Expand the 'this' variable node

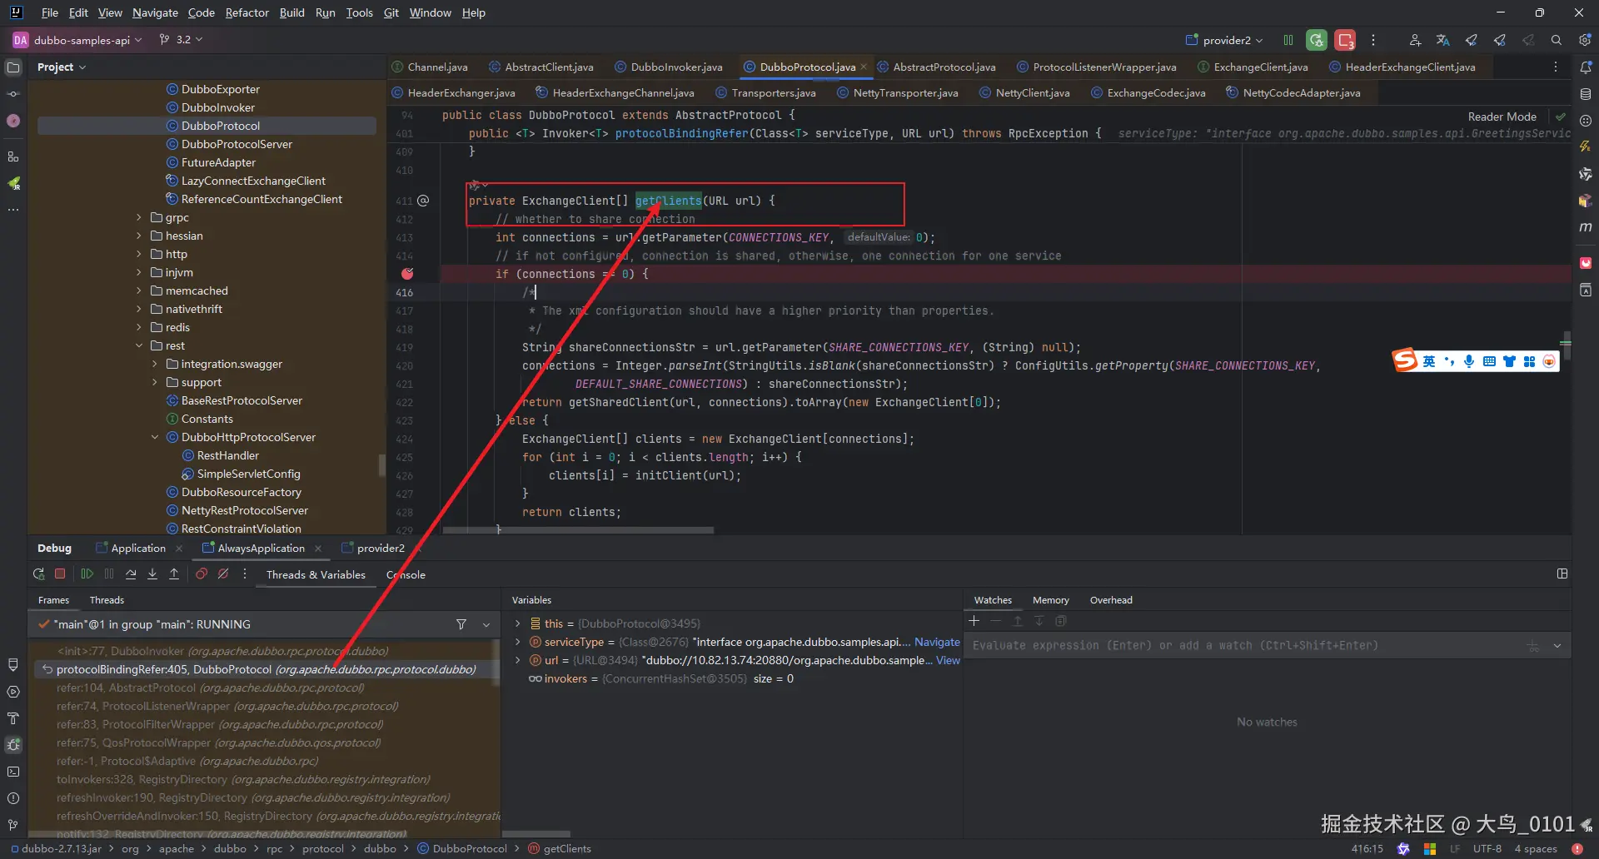(x=517, y=623)
